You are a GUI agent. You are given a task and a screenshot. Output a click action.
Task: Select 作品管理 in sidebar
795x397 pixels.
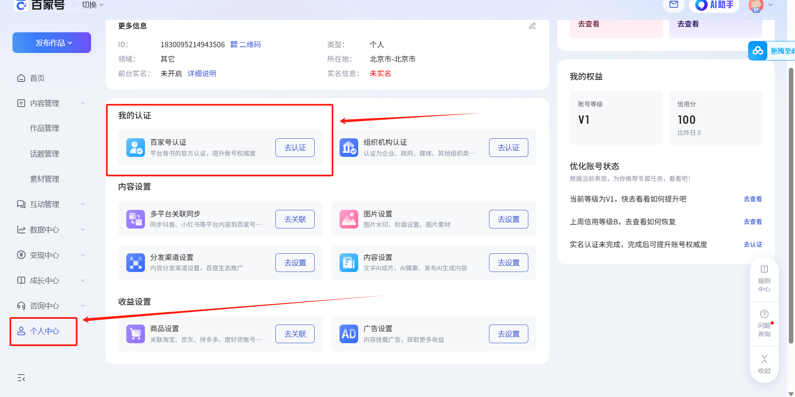pyautogui.click(x=44, y=128)
